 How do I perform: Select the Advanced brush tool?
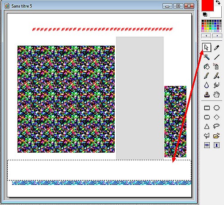216,76
